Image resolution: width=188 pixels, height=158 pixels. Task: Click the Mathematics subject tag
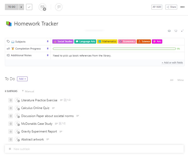click(x=107, y=41)
